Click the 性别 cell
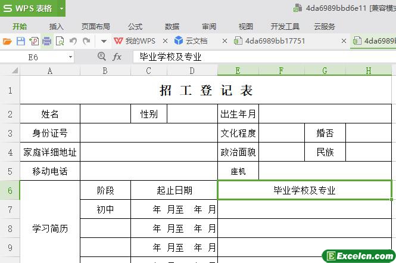 click(x=149, y=114)
